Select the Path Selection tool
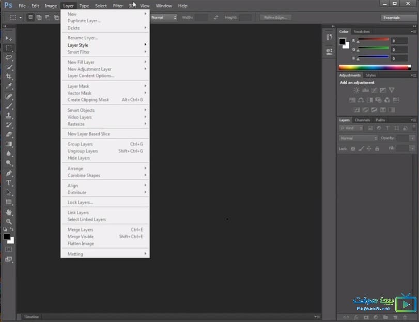This screenshot has height=322, width=419. point(9,192)
